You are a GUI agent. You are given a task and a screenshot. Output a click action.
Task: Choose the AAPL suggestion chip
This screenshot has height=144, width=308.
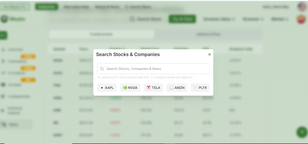[x=107, y=88]
